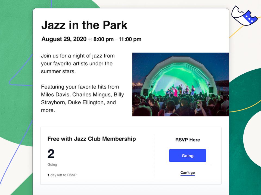This screenshot has height=195, width=261.
Task: Click the @ symbol beside the date
Action: click(90, 40)
